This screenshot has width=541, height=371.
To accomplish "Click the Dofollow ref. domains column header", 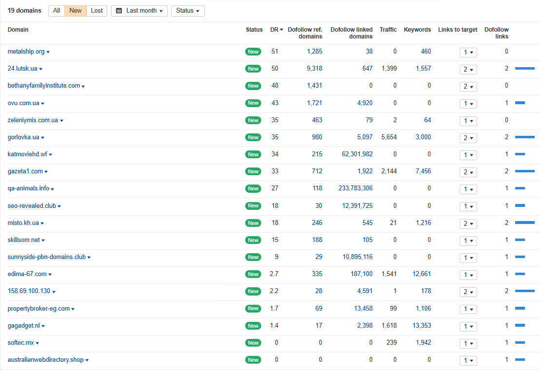I will pyautogui.click(x=305, y=33).
